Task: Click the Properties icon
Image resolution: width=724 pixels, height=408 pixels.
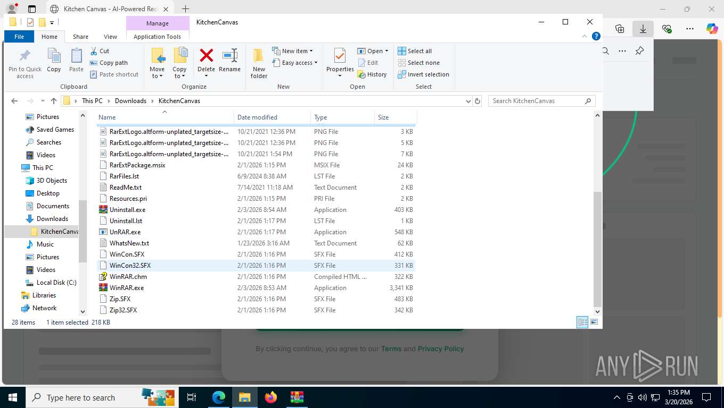Action: (340, 55)
